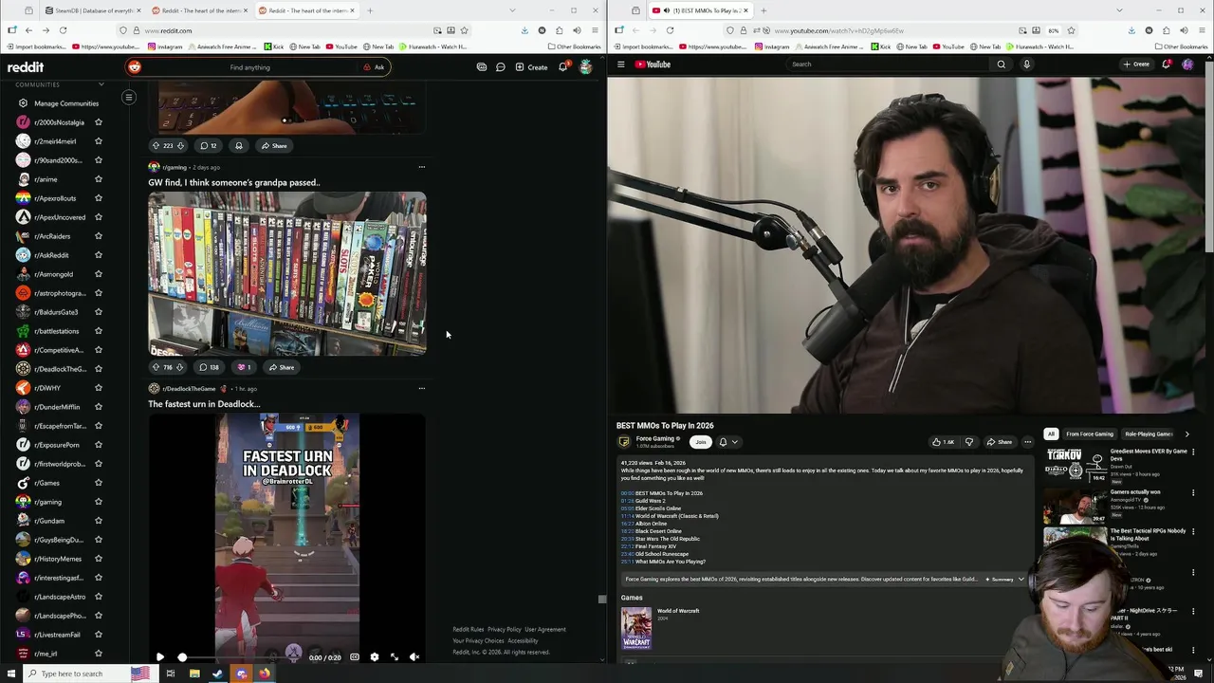
Task: Select the All filter chip
Action: click(x=1051, y=434)
